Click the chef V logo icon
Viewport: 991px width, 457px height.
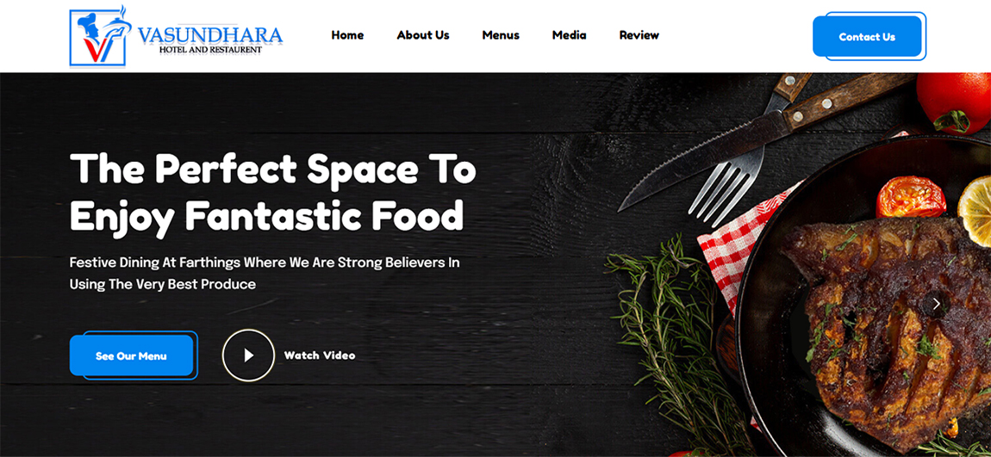coord(101,37)
